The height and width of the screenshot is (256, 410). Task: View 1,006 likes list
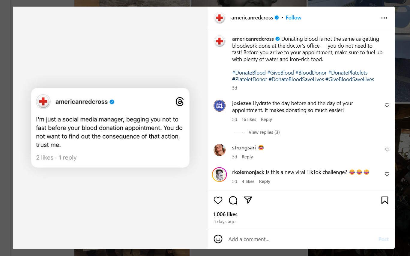click(225, 214)
